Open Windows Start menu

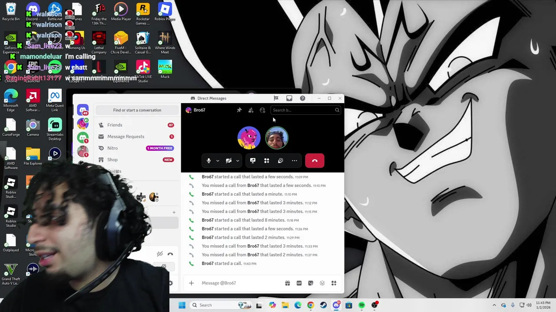[182, 305]
